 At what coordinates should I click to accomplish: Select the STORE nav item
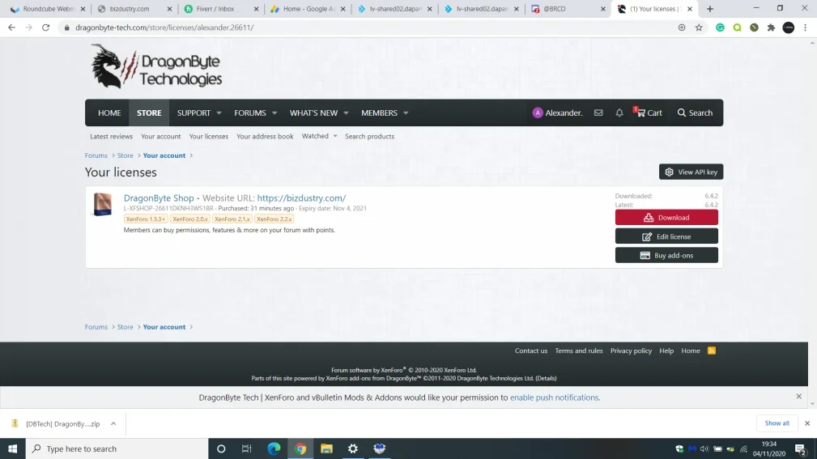pos(149,113)
